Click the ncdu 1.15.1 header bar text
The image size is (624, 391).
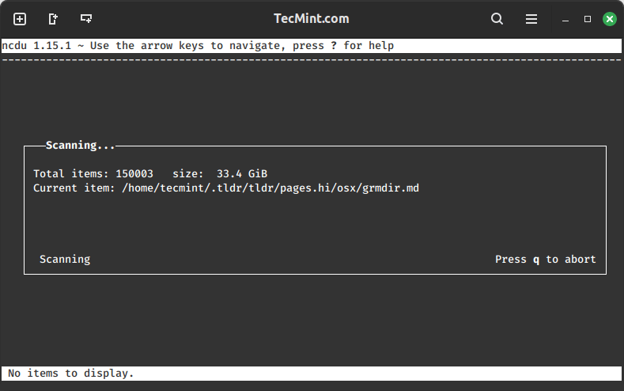(x=36, y=46)
